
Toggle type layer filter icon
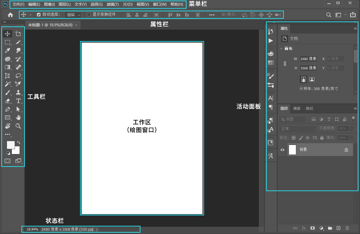click(x=329, y=119)
